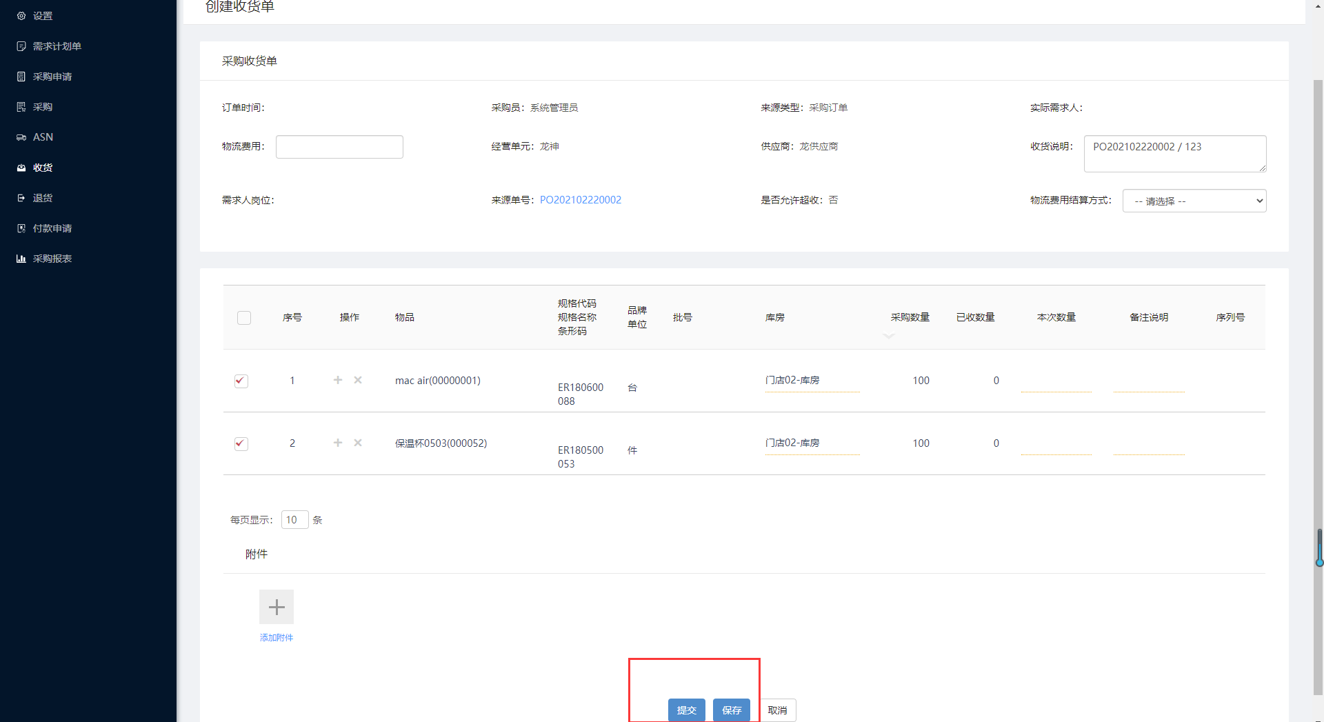The image size is (1324, 722).
Task: Click 备注说明 field for 保温杯0503 row
Action: coord(1149,443)
